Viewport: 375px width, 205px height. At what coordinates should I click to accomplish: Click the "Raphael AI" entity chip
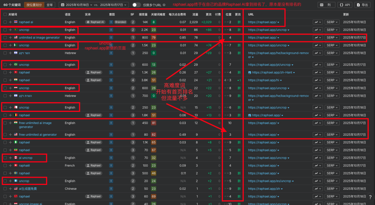[95, 22]
